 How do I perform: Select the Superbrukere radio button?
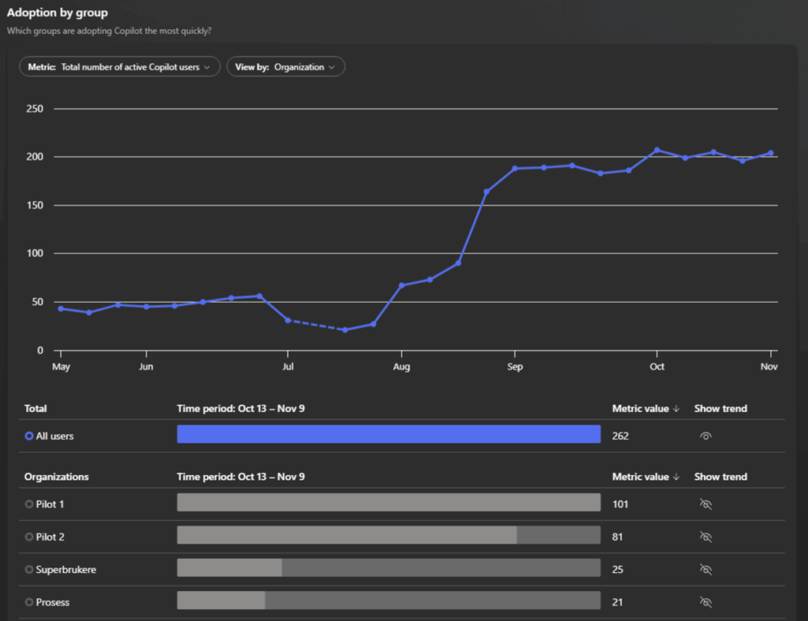[x=29, y=570]
